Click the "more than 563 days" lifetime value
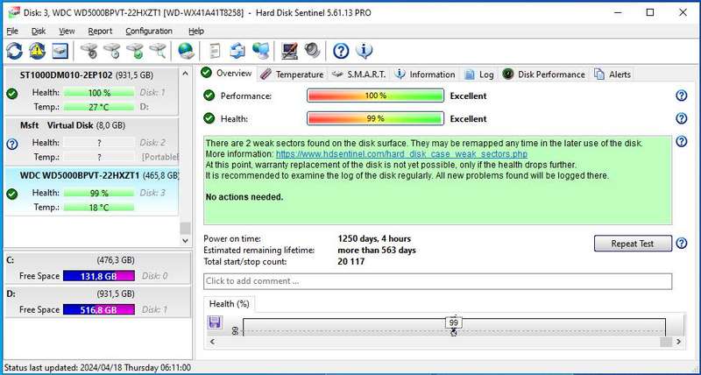This screenshot has height=375, width=701. pyautogui.click(x=377, y=251)
